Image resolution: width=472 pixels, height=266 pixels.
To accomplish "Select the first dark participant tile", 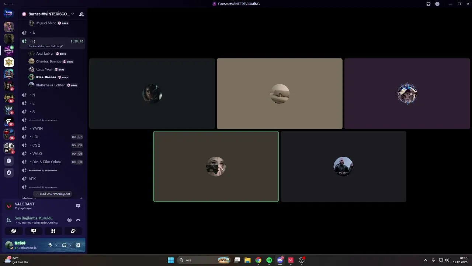I will click(x=152, y=94).
